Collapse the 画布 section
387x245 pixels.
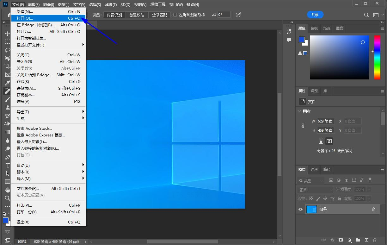click(299, 111)
